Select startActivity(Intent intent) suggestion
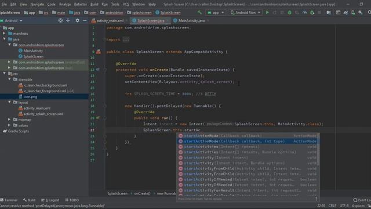Viewport: 371px width, 209px height. coord(248,157)
